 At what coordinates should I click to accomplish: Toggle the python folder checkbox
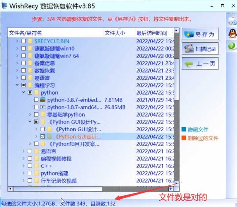coord(30,92)
